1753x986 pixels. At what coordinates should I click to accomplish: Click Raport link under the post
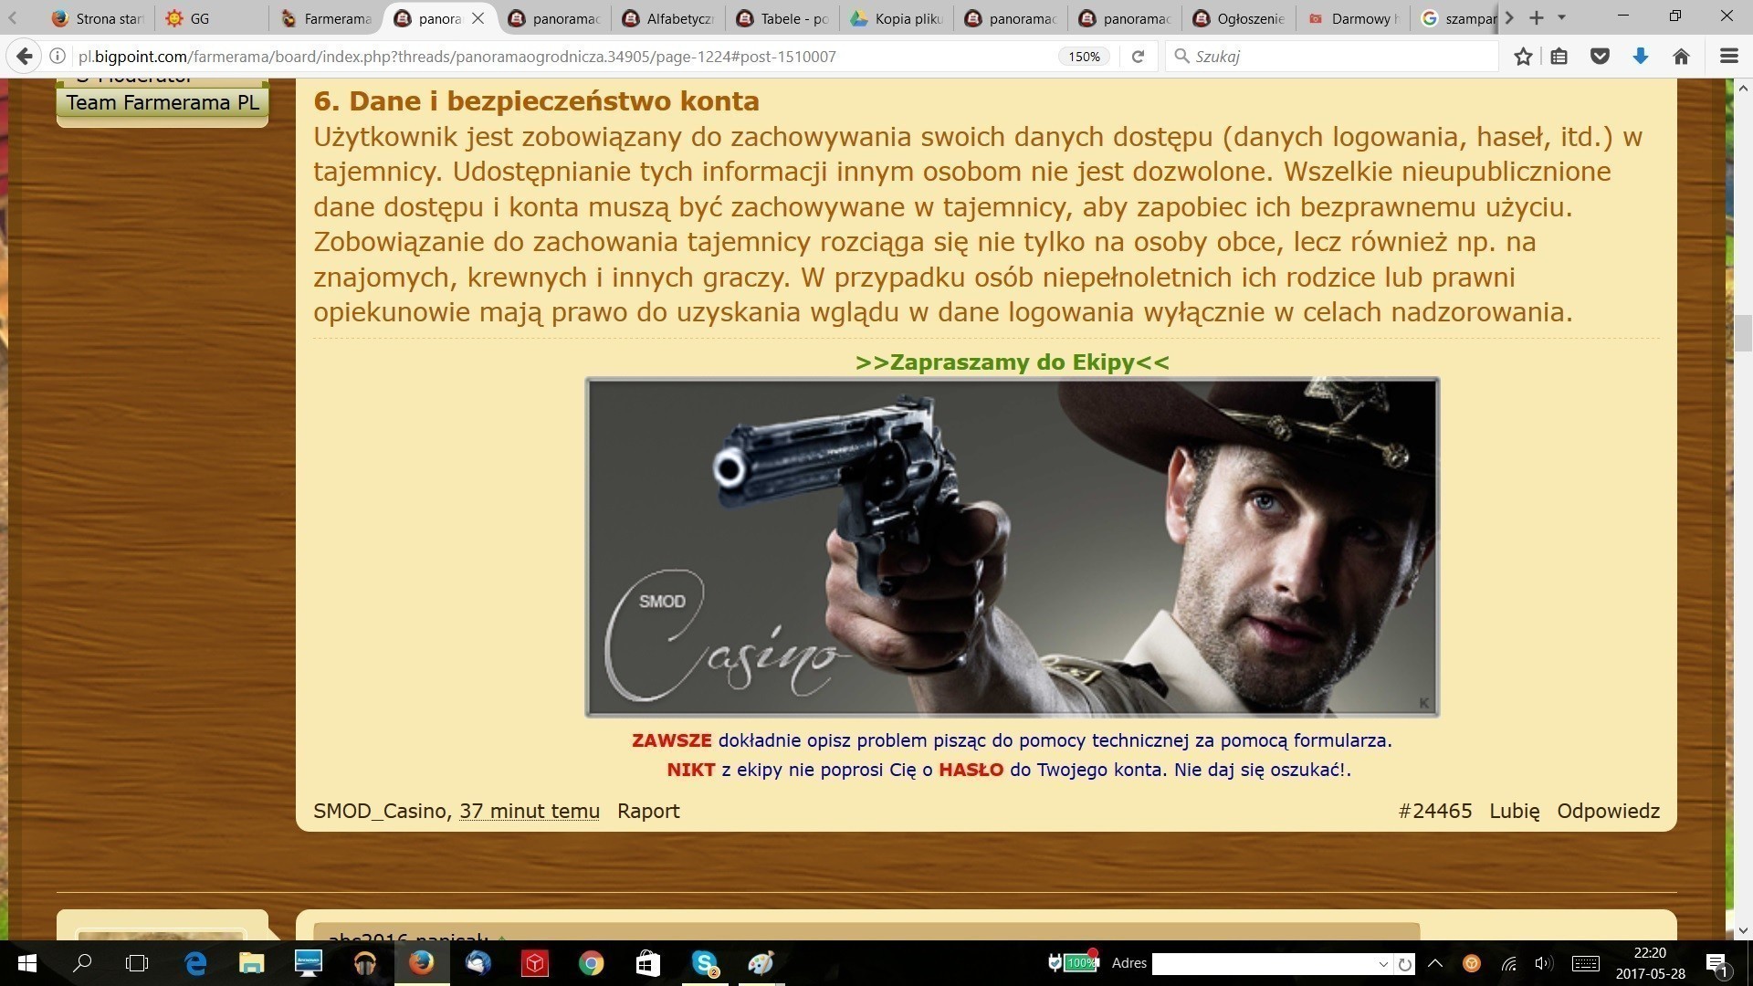coord(648,811)
